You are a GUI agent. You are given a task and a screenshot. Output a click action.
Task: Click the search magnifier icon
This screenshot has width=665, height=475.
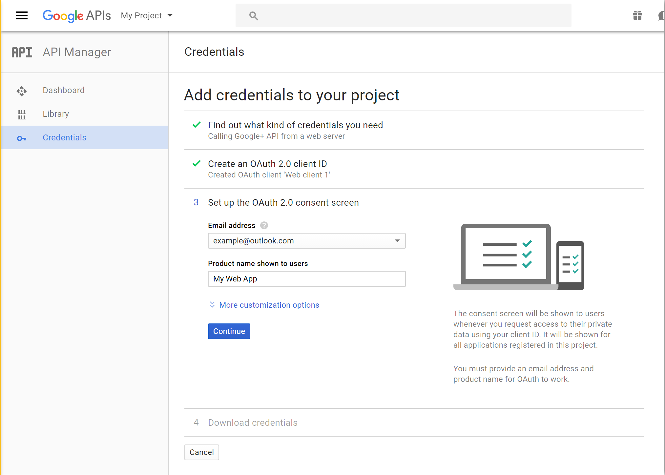click(253, 16)
